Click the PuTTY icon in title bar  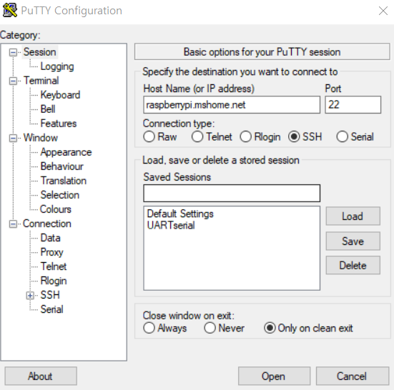coord(10,10)
